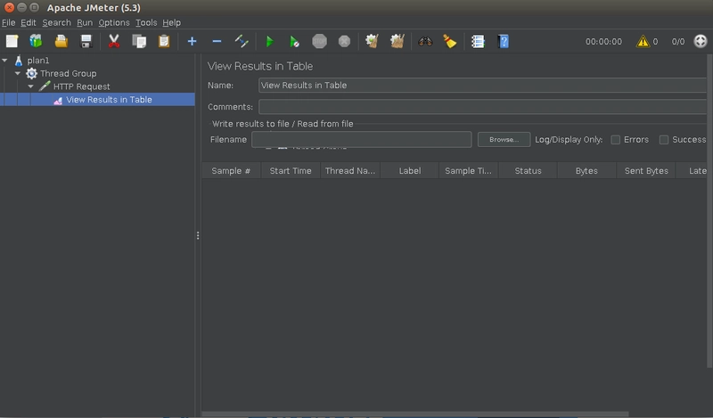Click the Stop test icon
Screen dimensions: 713x418
point(319,41)
